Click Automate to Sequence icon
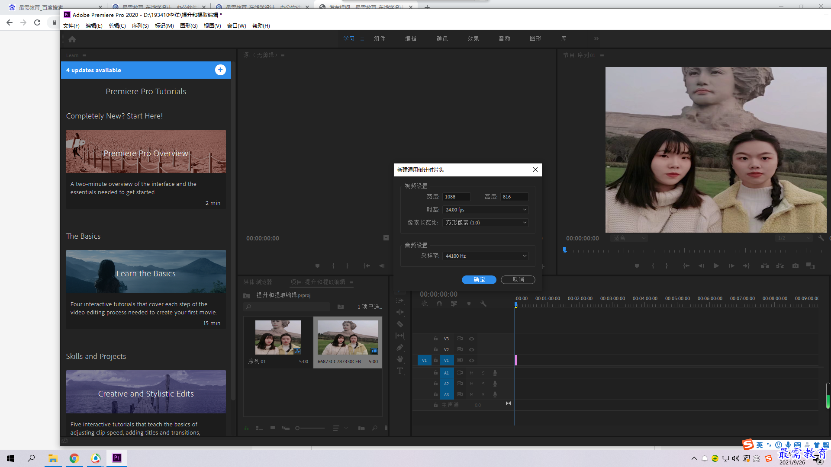This screenshot has height=467, width=831. tap(361, 428)
